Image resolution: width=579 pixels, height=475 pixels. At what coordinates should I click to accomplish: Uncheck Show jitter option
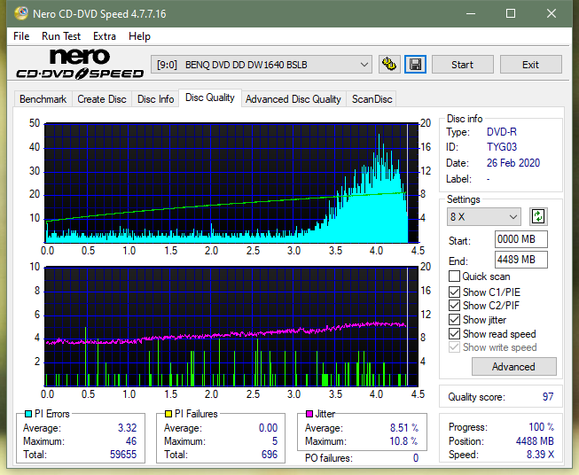click(454, 320)
